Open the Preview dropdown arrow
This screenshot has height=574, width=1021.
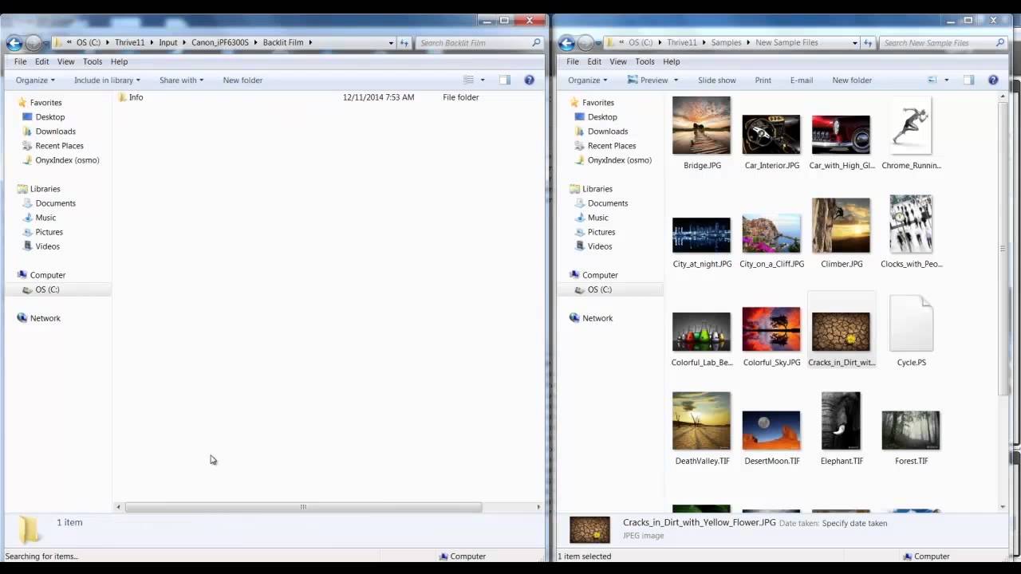676,80
